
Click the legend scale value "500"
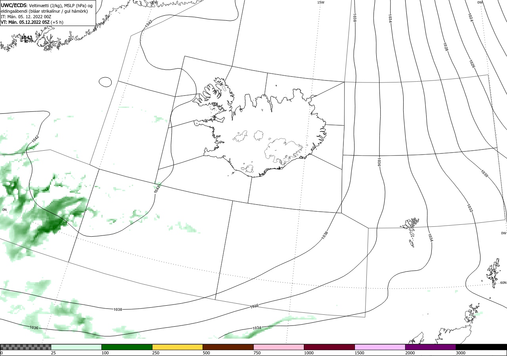(x=206, y=353)
